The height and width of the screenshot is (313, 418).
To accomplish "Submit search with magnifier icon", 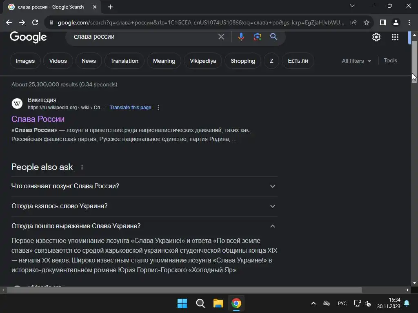I will [273, 37].
